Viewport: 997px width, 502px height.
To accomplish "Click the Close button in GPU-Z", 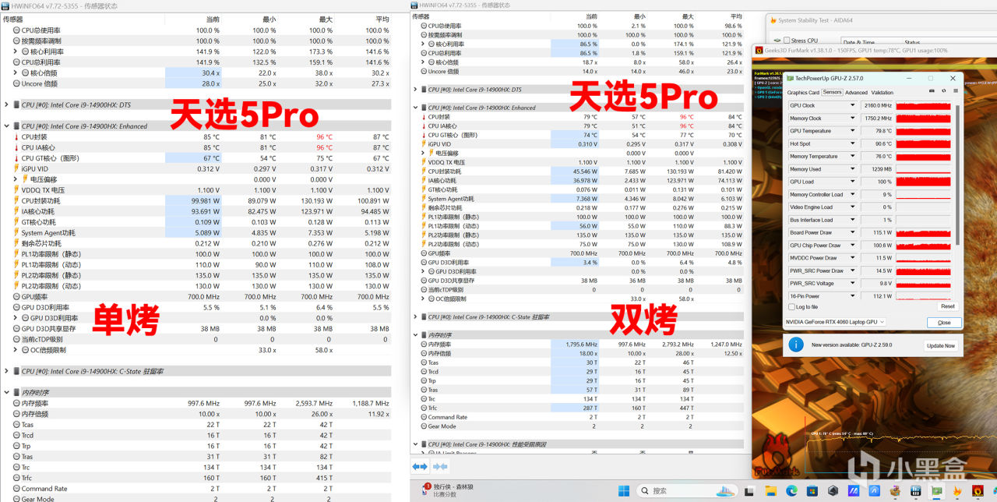I will pyautogui.click(x=944, y=322).
